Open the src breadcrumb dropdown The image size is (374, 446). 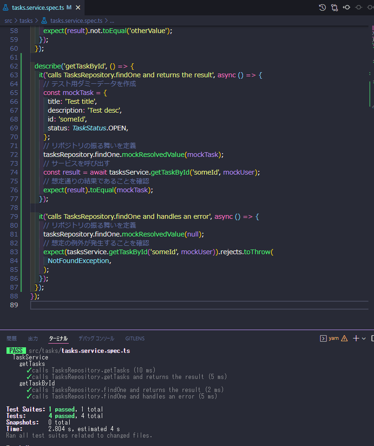[x=8, y=21]
